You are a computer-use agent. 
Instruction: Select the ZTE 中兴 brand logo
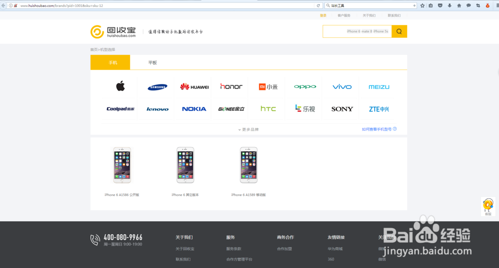tap(379, 109)
